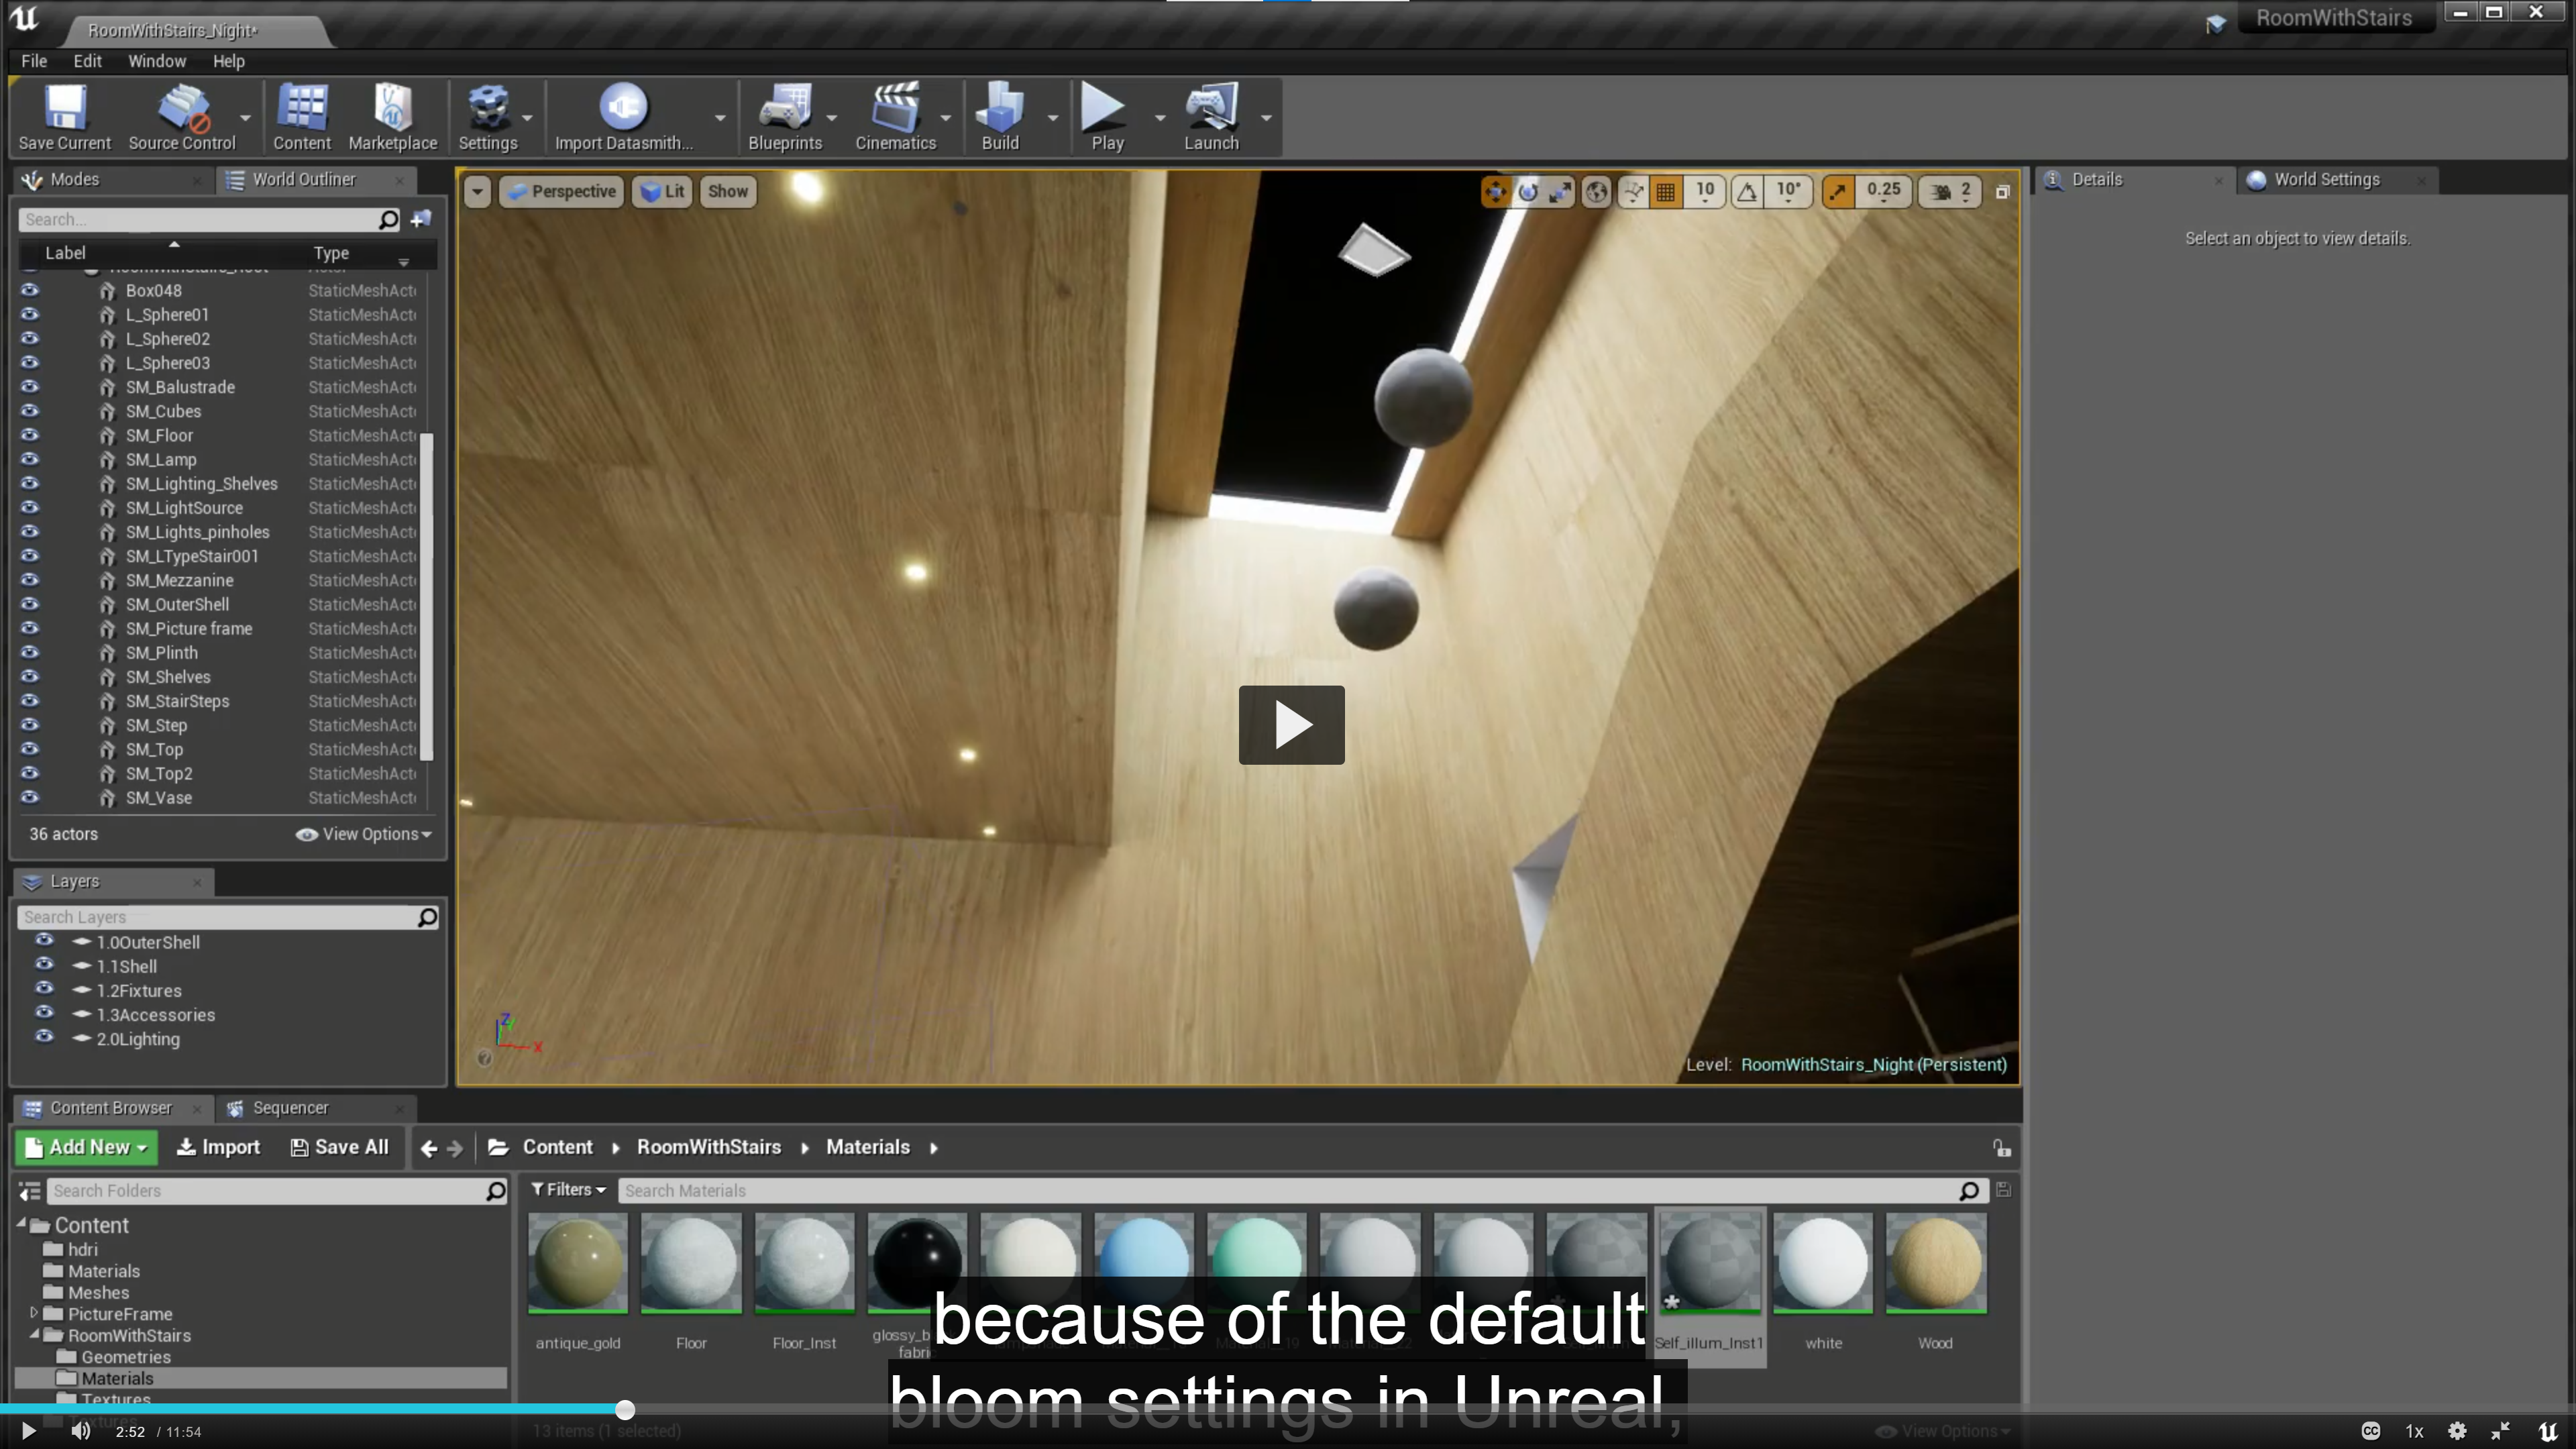Viewport: 2576px width, 1449px height.
Task: Toggle visibility of the SM_Vase actor
Action: click(x=30, y=797)
